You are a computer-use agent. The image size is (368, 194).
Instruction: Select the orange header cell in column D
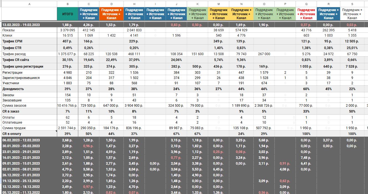pyautogui.click(x=112, y=14)
